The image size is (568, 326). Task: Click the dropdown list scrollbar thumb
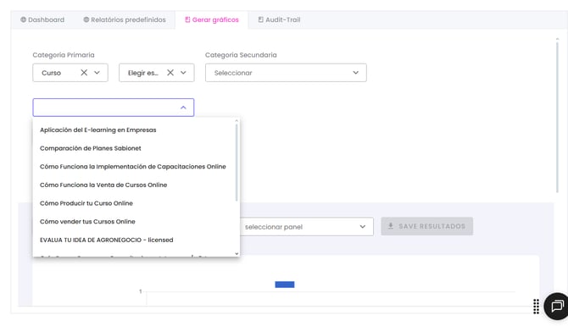click(x=237, y=162)
